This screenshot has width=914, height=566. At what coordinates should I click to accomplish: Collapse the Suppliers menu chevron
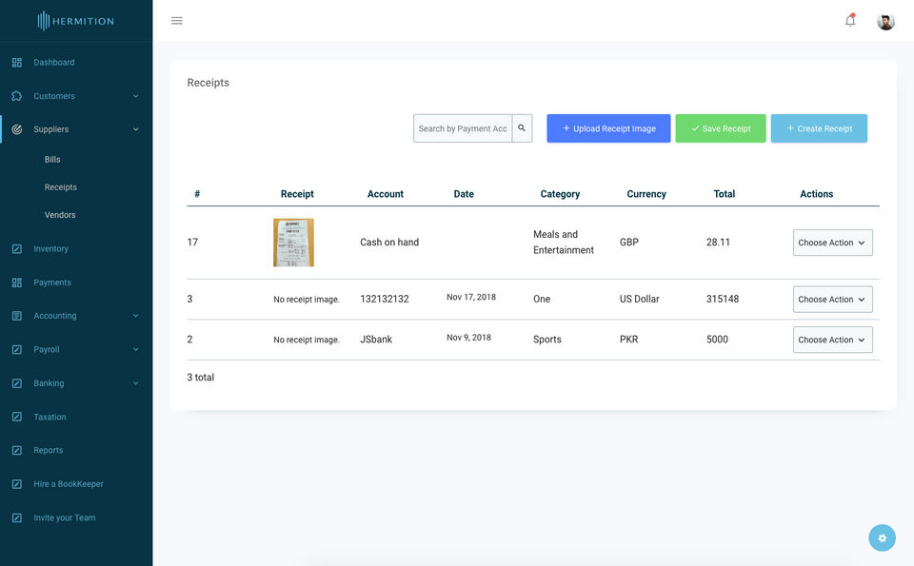[136, 129]
